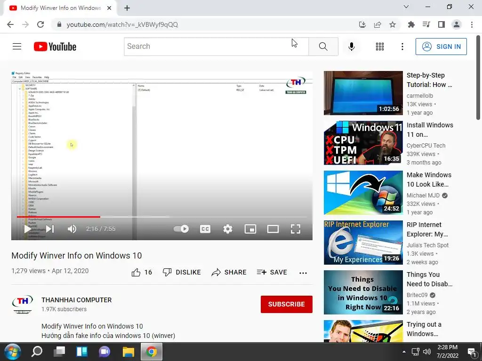Click the DISLIKE button
Viewport: 482px width, 361px height.
click(x=182, y=272)
